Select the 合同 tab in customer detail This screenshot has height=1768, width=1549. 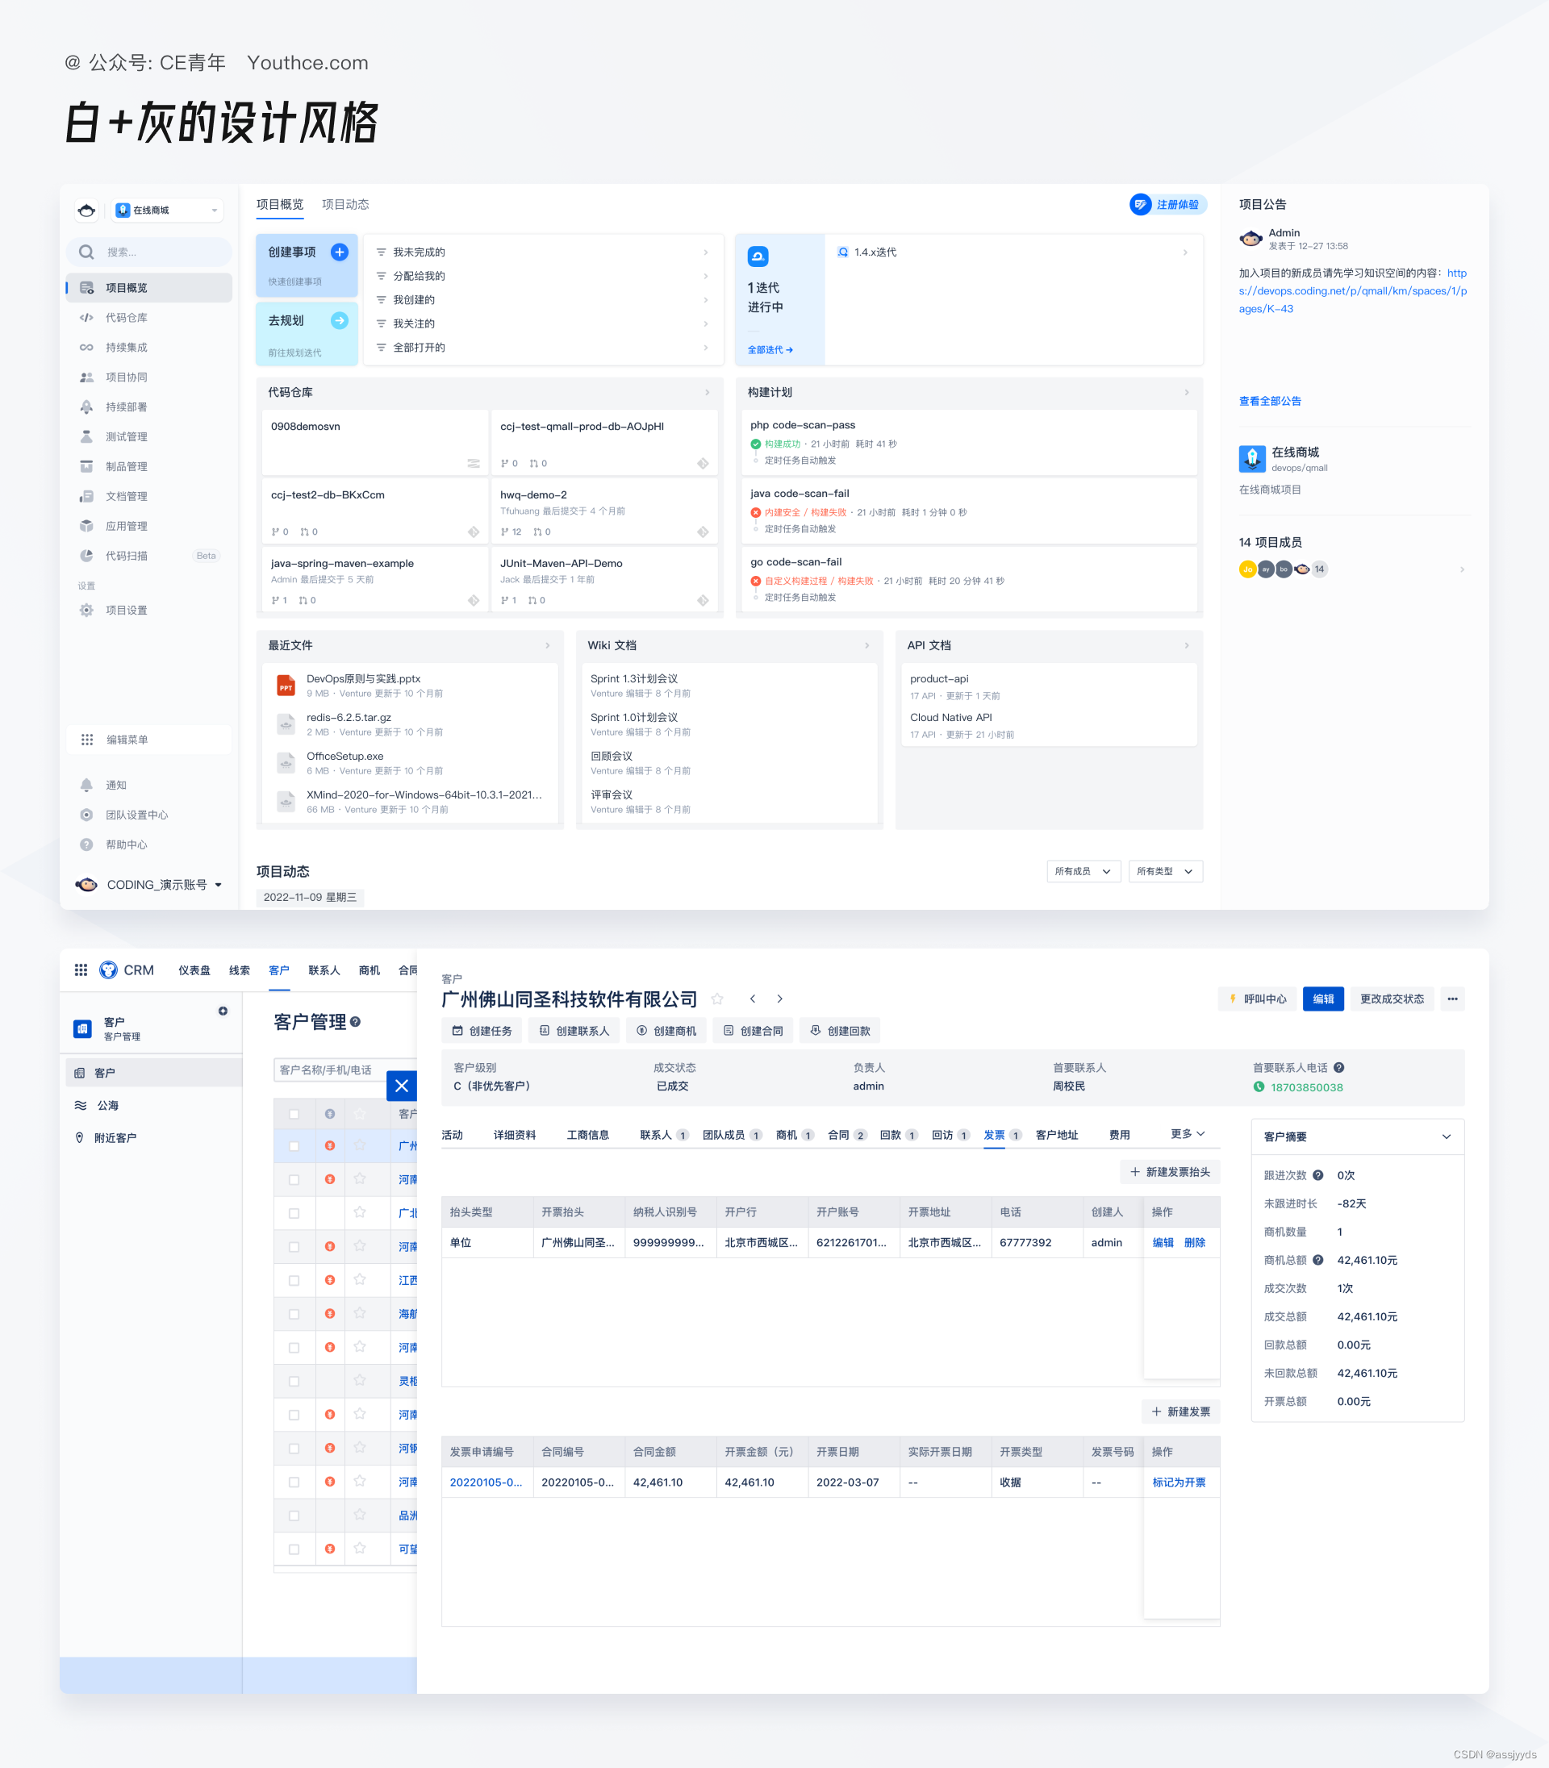tap(837, 1135)
